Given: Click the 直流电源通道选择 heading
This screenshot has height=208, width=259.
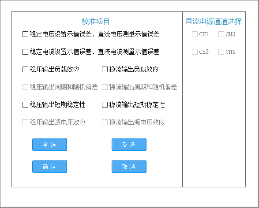Looking at the screenshot, I should [x=214, y=22].
